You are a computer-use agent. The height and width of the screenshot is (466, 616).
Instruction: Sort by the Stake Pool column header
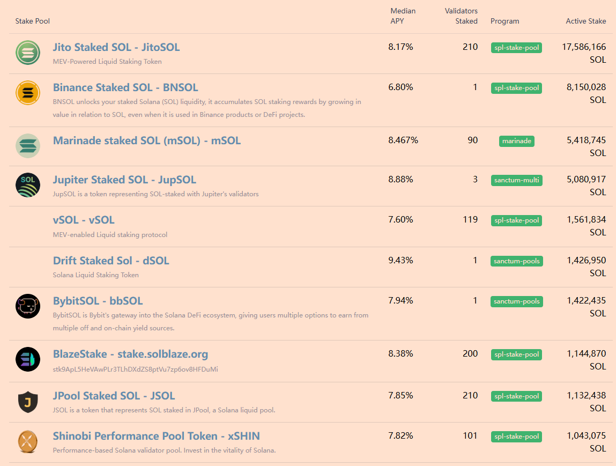pyautogui.click(x=33, y=21)
